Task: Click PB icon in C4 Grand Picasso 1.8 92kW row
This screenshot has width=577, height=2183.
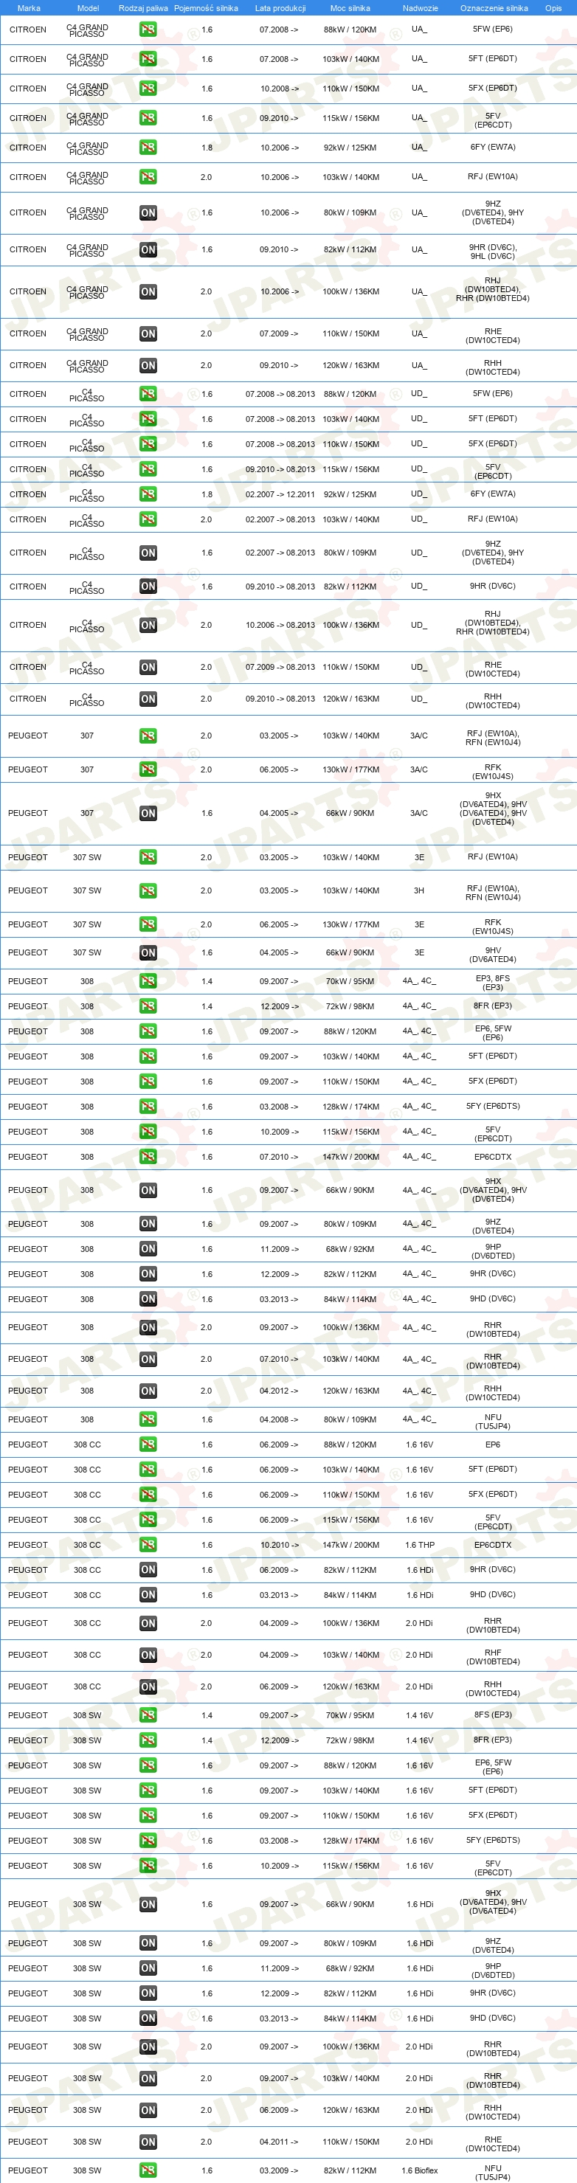Action: pyautogui.click(x=148, y=148)
